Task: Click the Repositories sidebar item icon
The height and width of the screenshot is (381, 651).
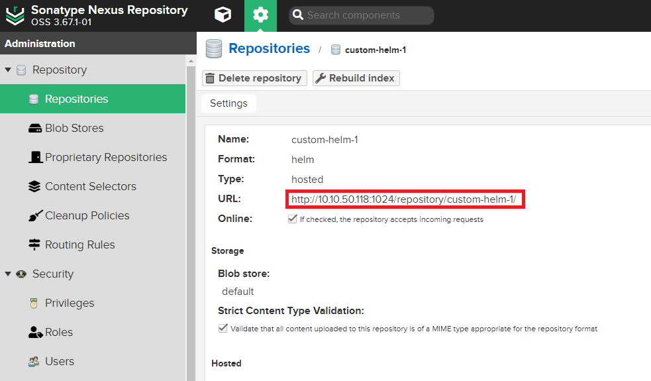Action: (34, 99)
